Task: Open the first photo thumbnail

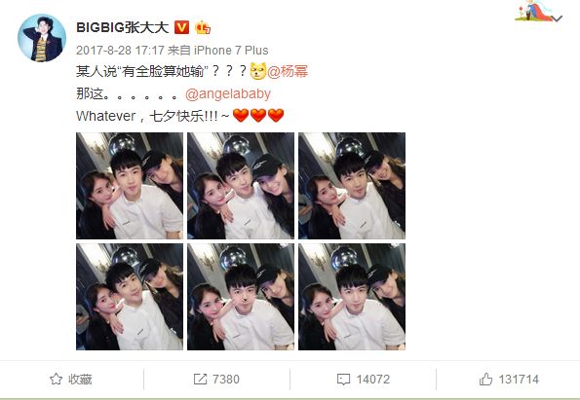Action: click(130, 186)
